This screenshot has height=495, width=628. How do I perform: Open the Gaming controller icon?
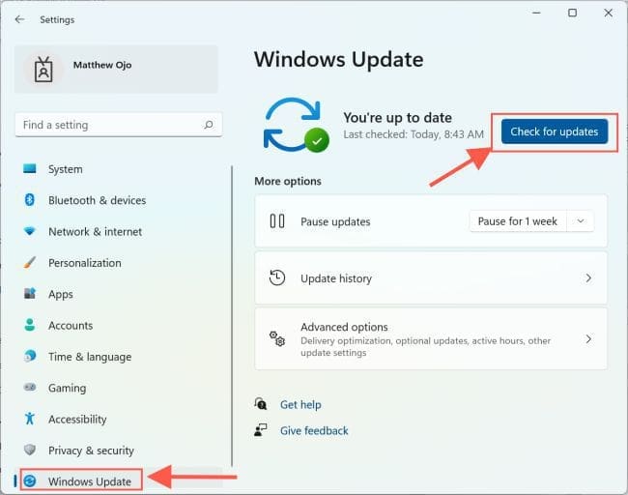click(x=29, y=388)
